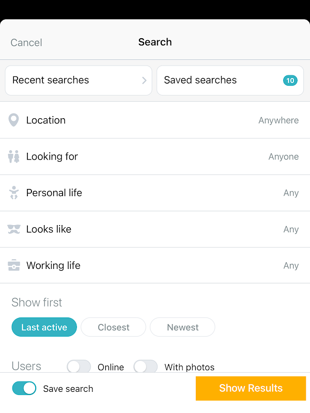Open the Working life Any option
The image size is (310, 413).
(291, 265)
